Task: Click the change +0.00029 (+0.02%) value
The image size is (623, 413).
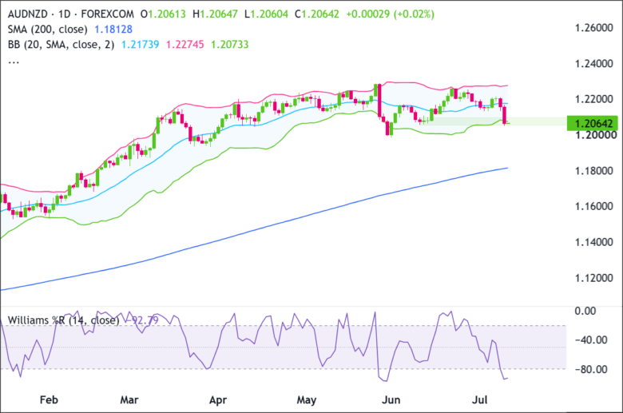Action: pos(390,14)
